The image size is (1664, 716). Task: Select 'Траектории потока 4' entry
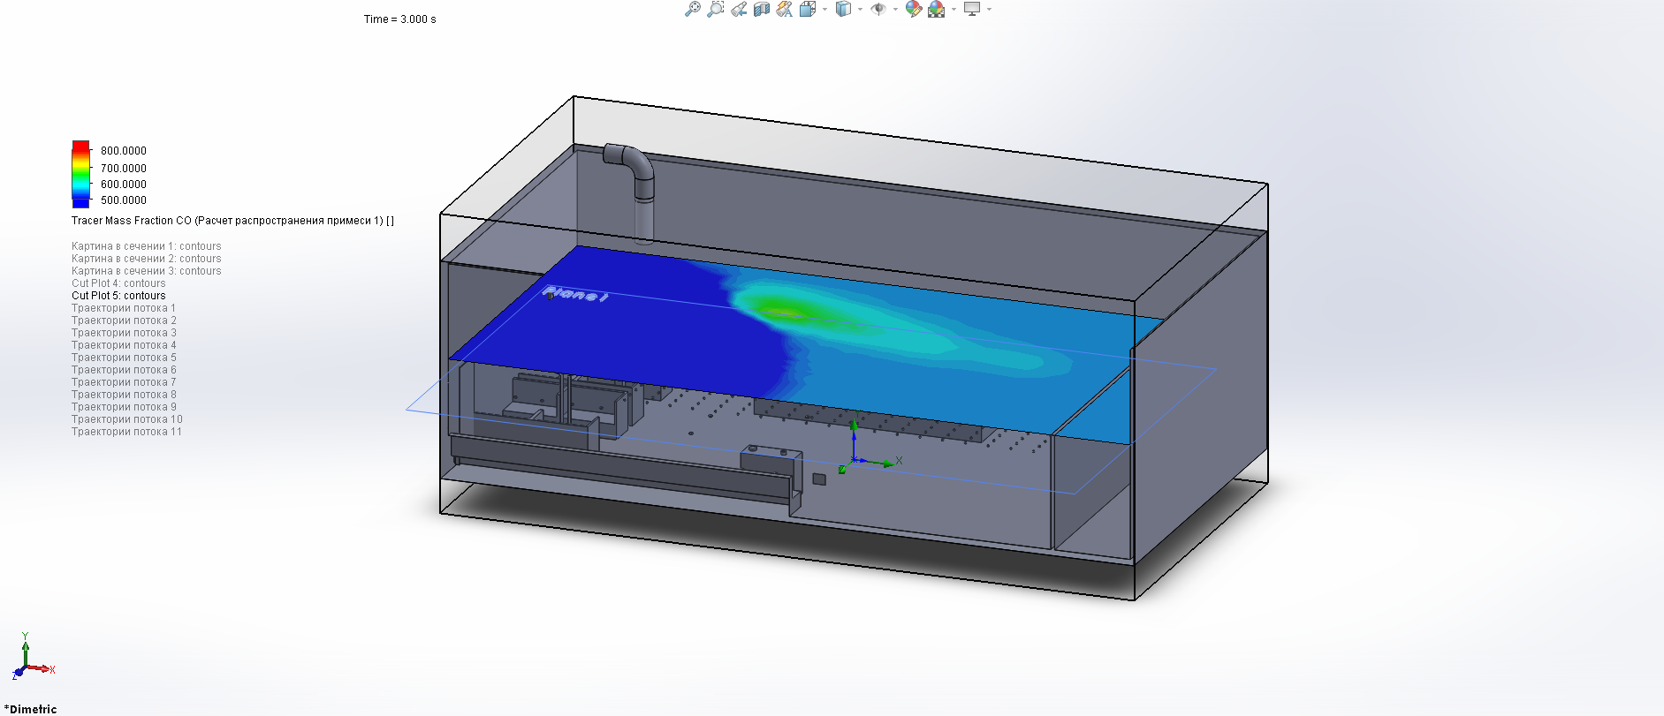click(x=124, y=345)
